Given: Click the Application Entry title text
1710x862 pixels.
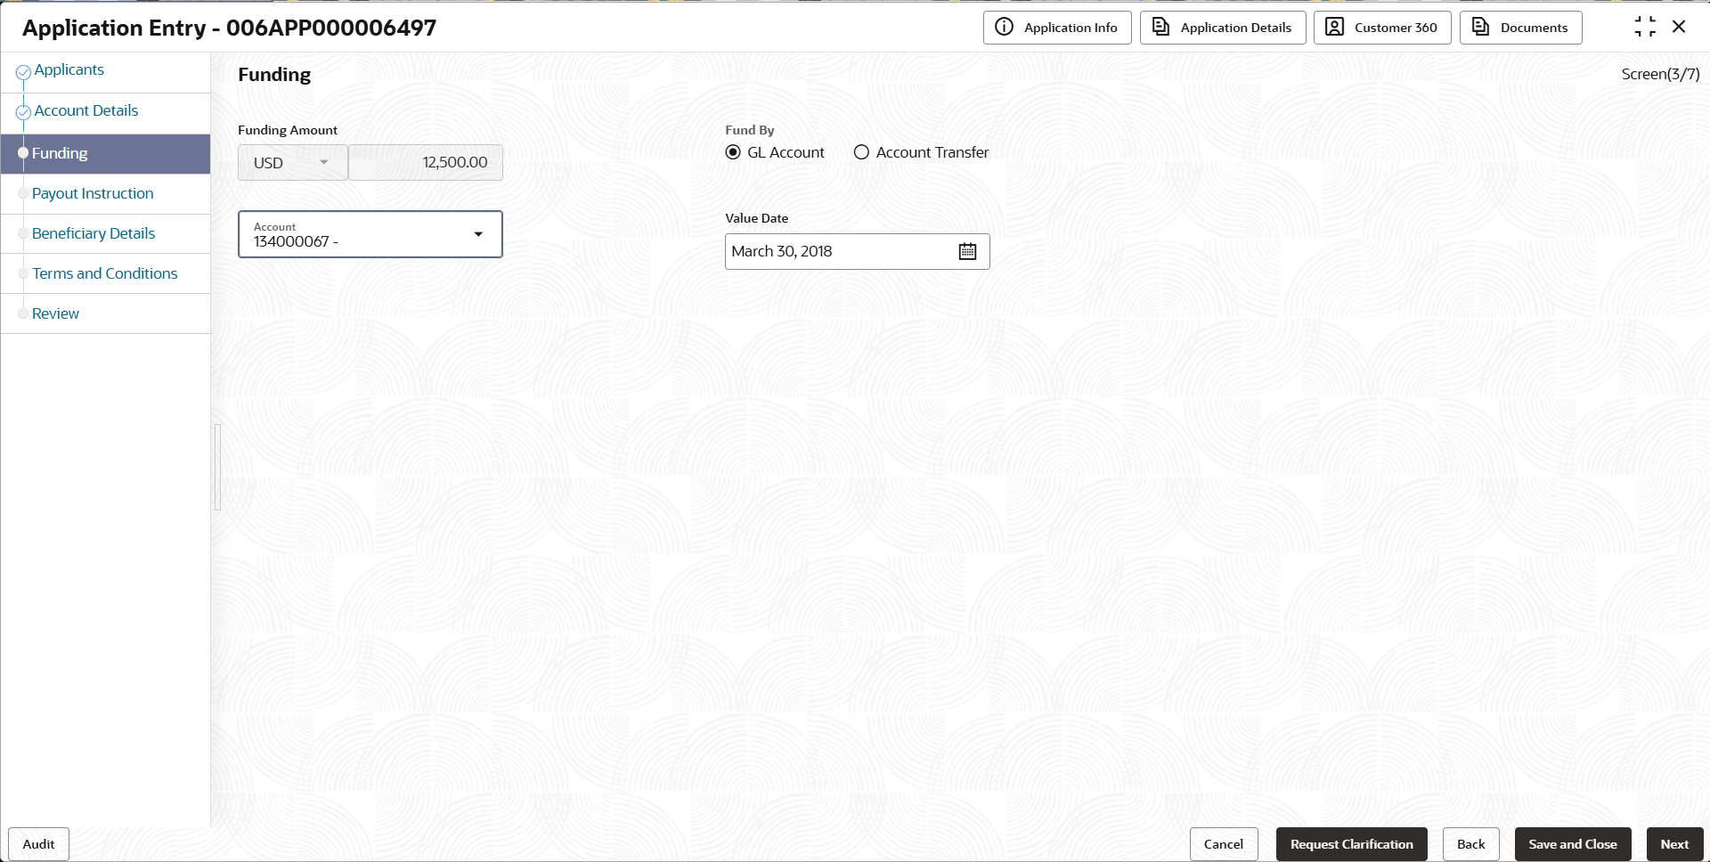Looking at the screenshot, I should [x=229, y=28].
